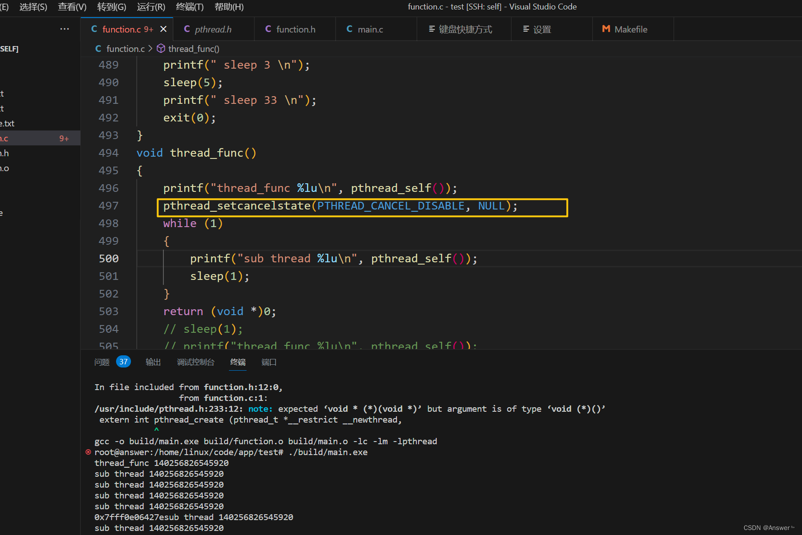Image resolution: width=802 pixels, height=535 pixels.
Task: Click function.c:1 reference in terminal
Action: click(235, 398)
